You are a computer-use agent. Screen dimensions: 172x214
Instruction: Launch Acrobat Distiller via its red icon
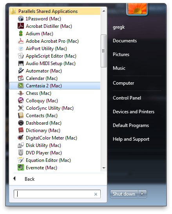[21, 26]
